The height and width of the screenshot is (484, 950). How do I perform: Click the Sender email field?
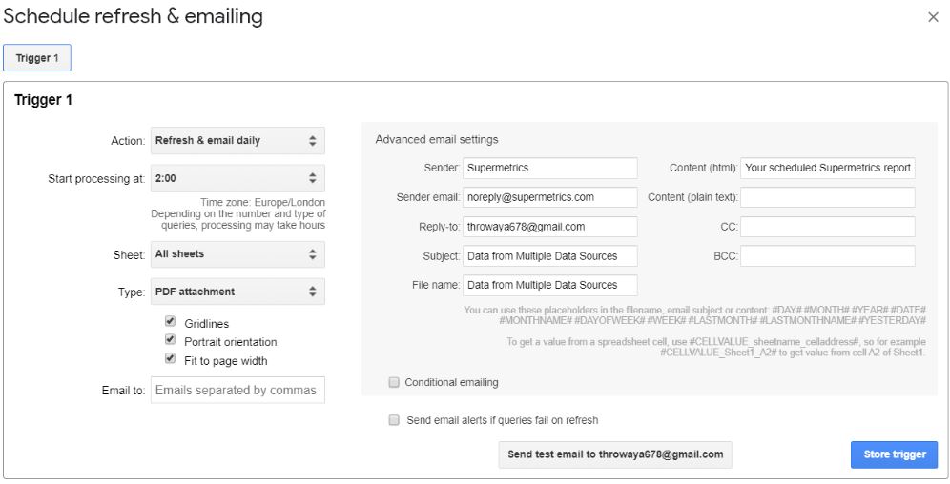550,197
